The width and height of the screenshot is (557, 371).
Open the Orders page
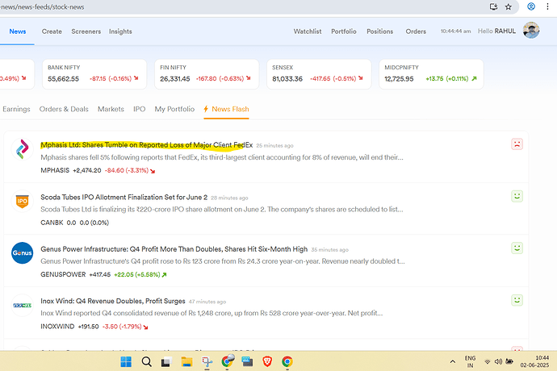(x=416, y=31)
